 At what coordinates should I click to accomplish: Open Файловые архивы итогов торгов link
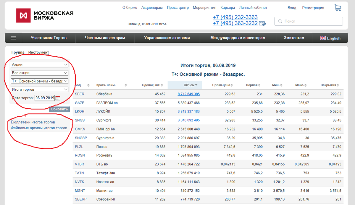39,128
